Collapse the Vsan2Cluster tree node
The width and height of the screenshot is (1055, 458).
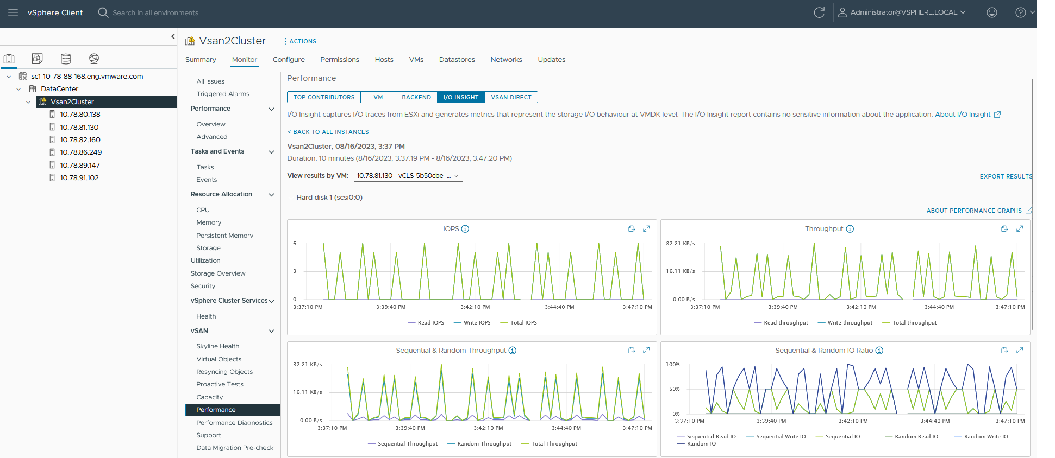tap(28, 102)
